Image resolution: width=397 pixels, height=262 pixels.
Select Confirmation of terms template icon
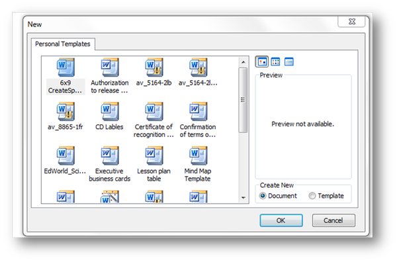pos(198,111)
